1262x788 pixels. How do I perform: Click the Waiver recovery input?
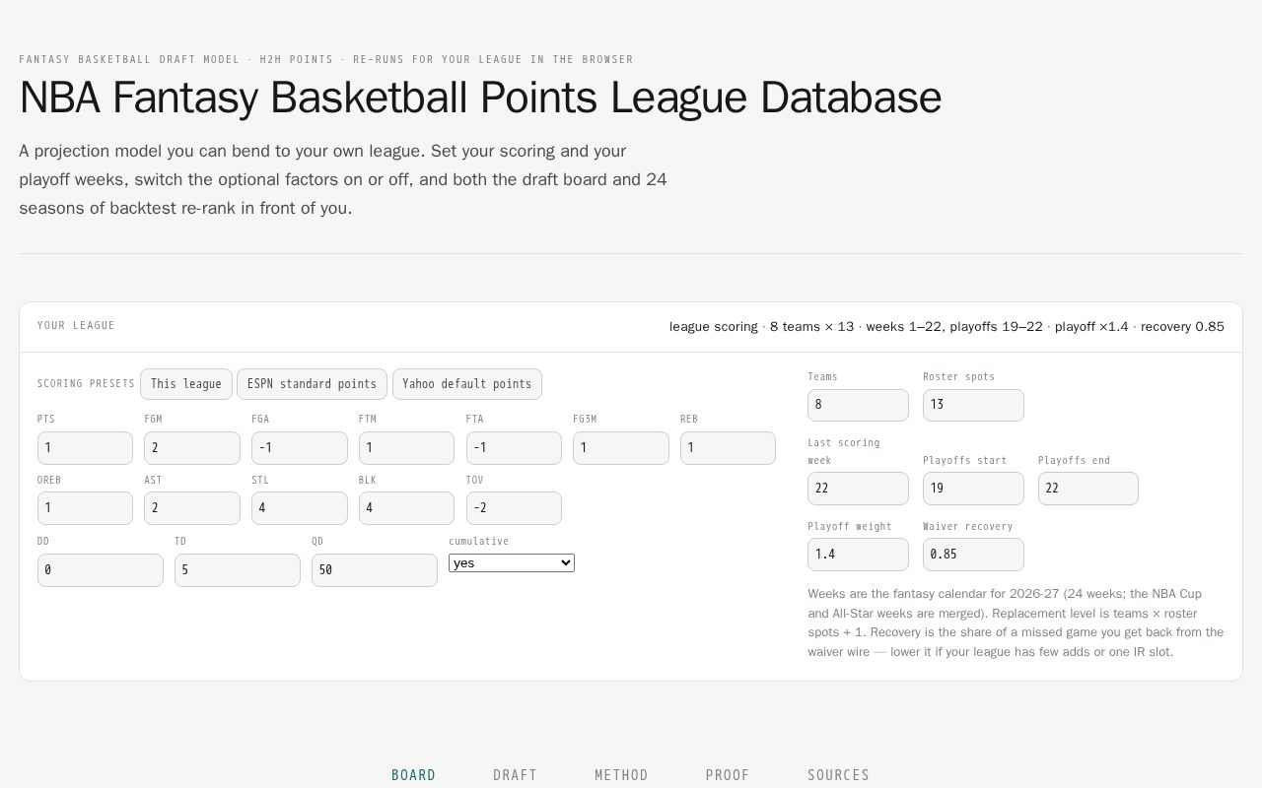point(973,555)
